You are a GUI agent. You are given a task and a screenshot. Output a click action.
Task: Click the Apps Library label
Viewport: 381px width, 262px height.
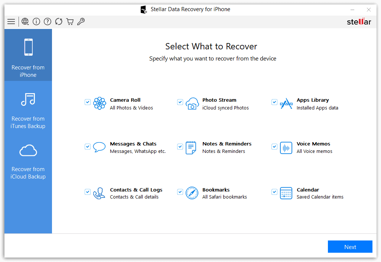coord(313,100)
